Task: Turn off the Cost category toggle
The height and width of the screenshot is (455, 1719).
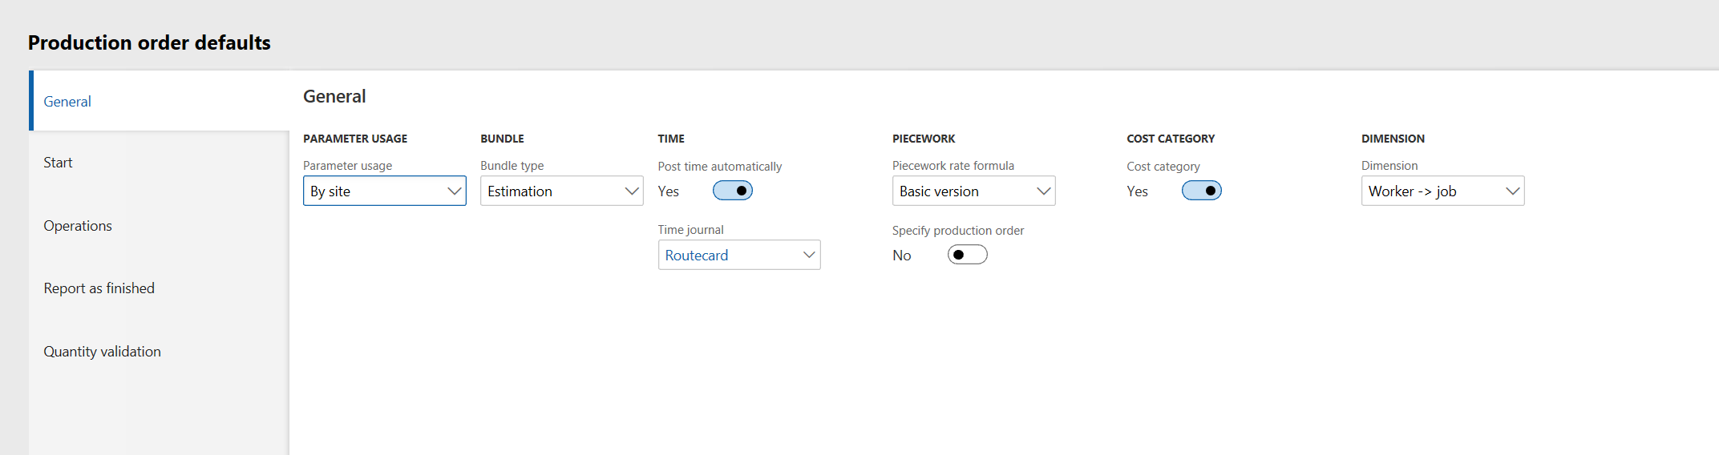Action: (x=1201, y=191)
